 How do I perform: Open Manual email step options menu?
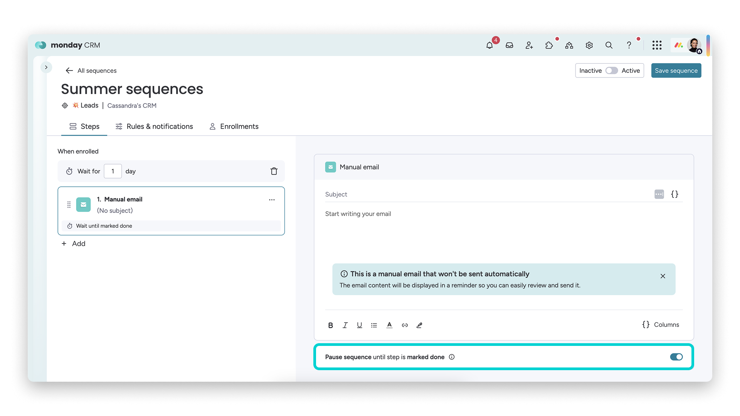272,200
